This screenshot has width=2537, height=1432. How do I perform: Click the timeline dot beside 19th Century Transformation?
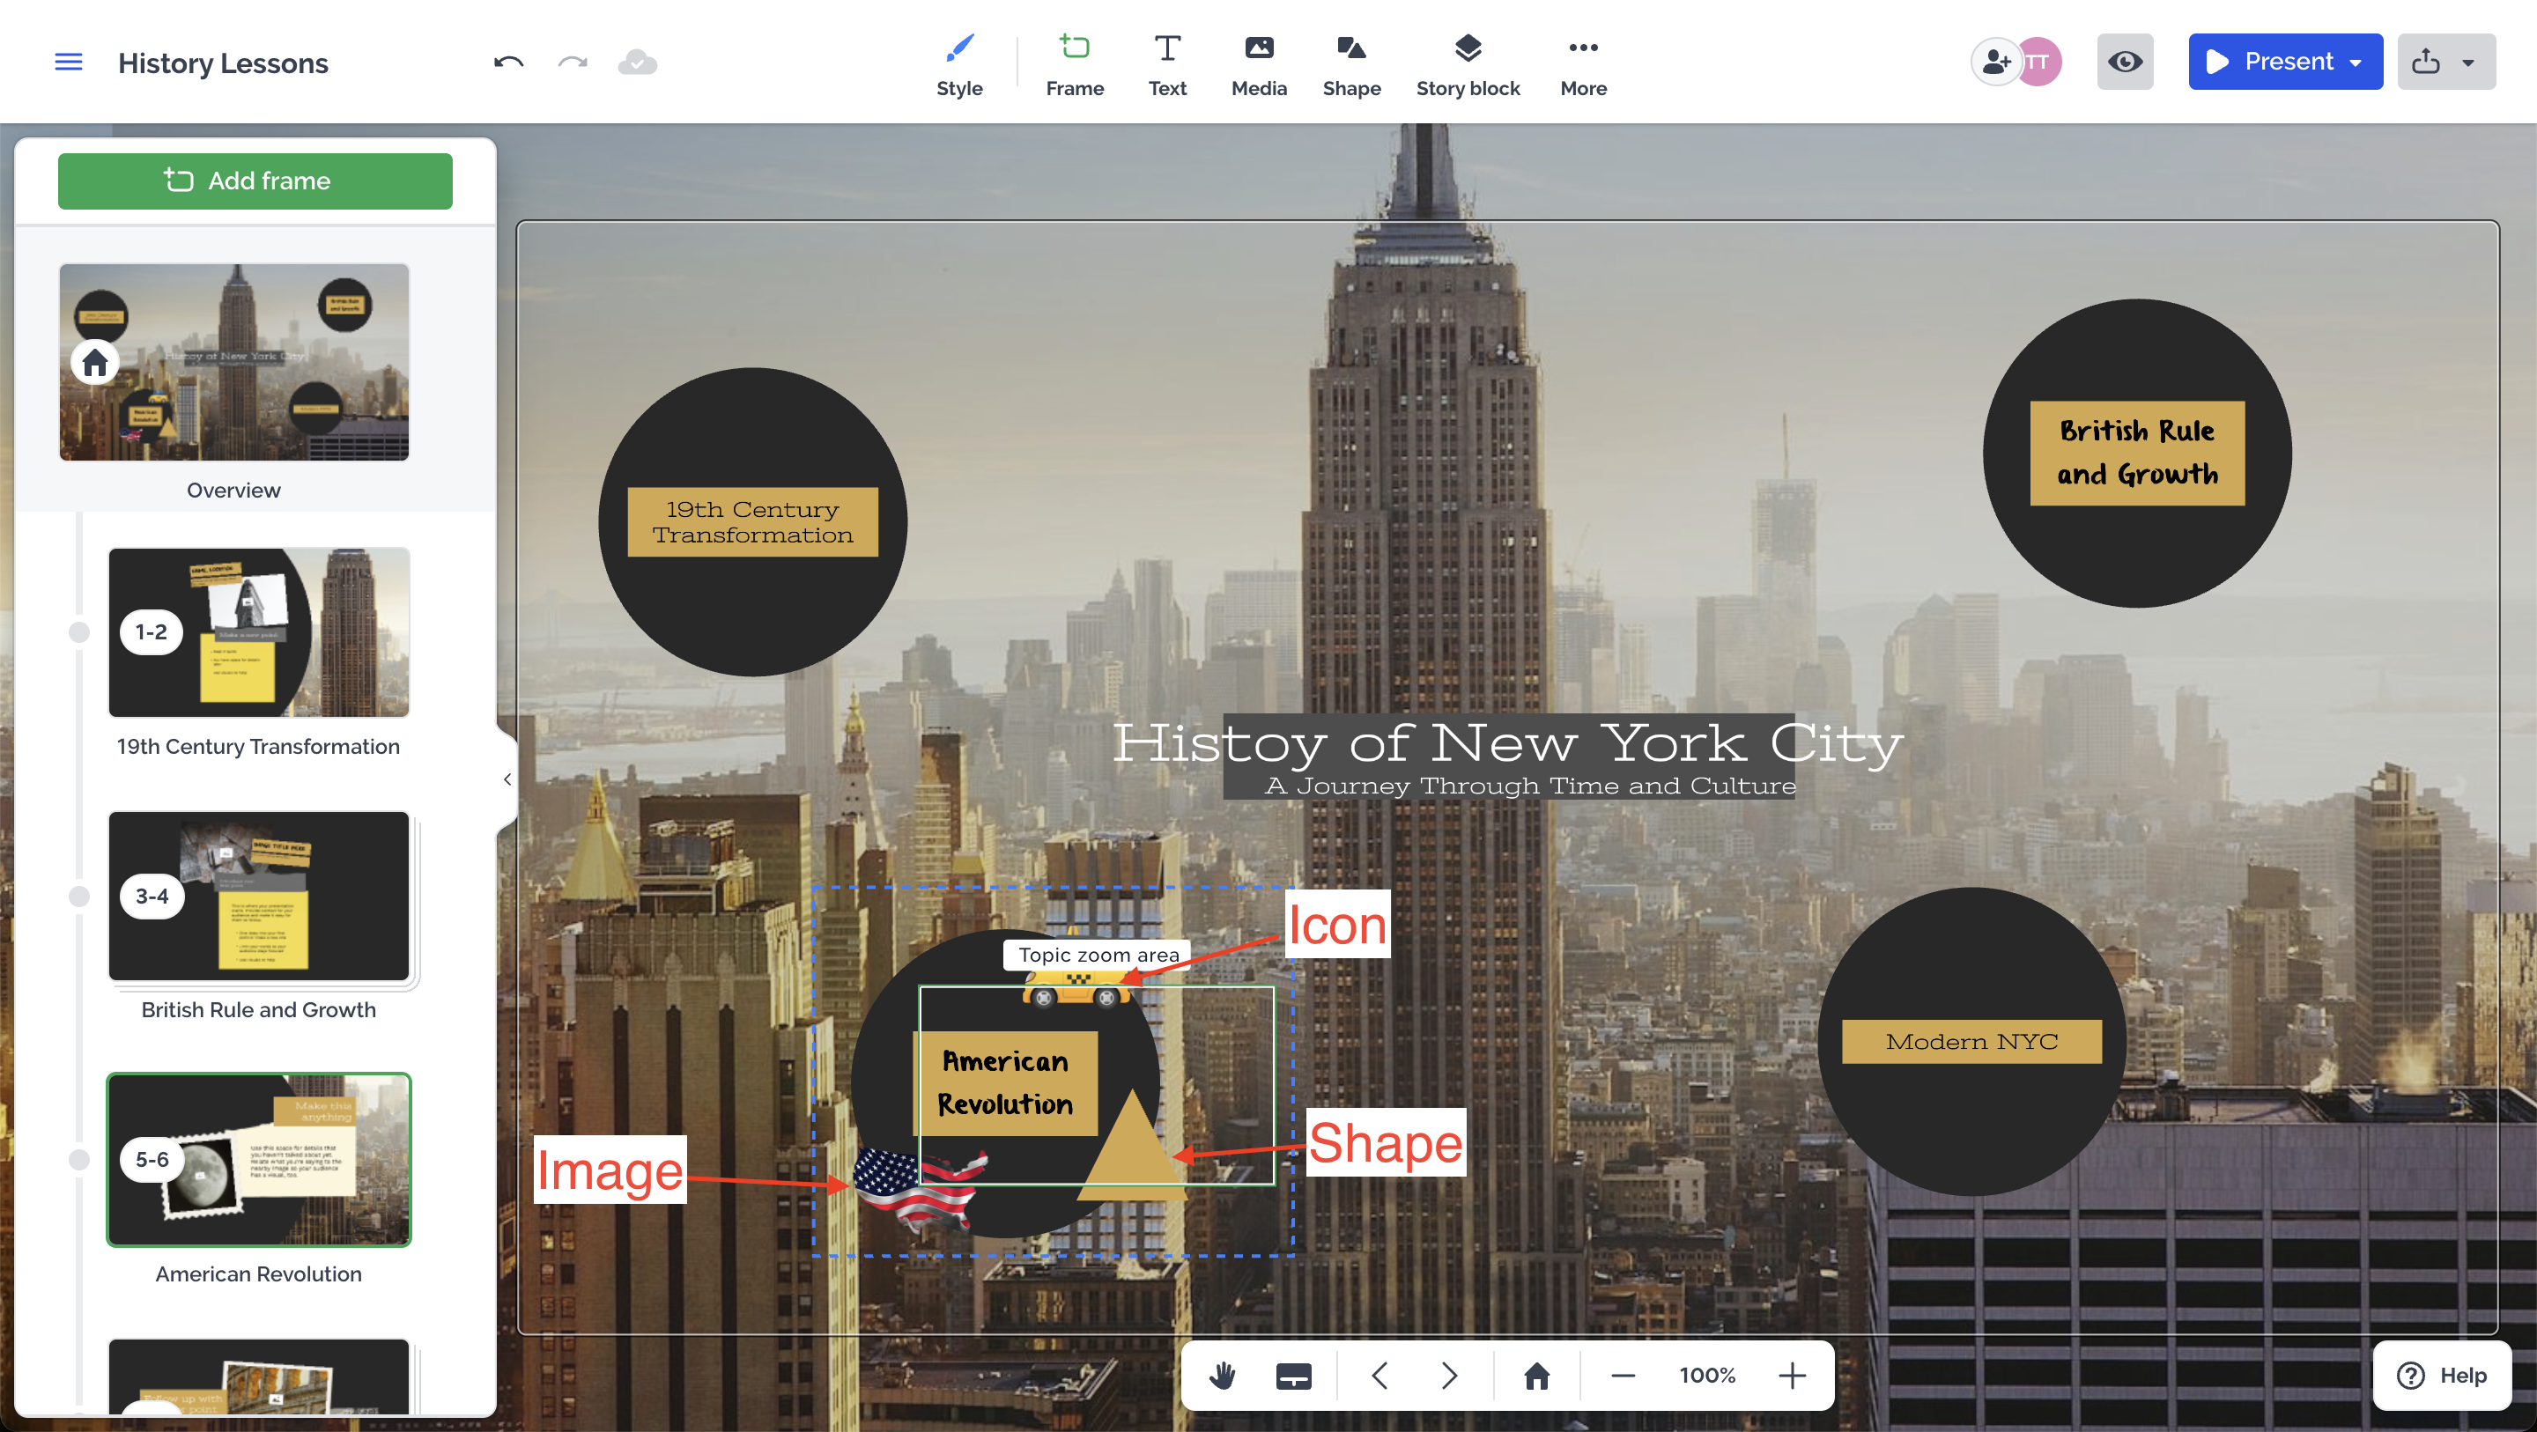point(78,632)
